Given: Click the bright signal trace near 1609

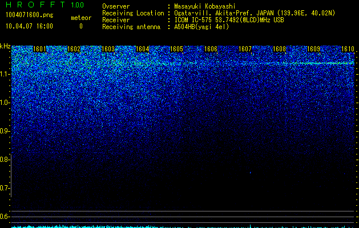Looking at the screenshot, I should 321,63.
